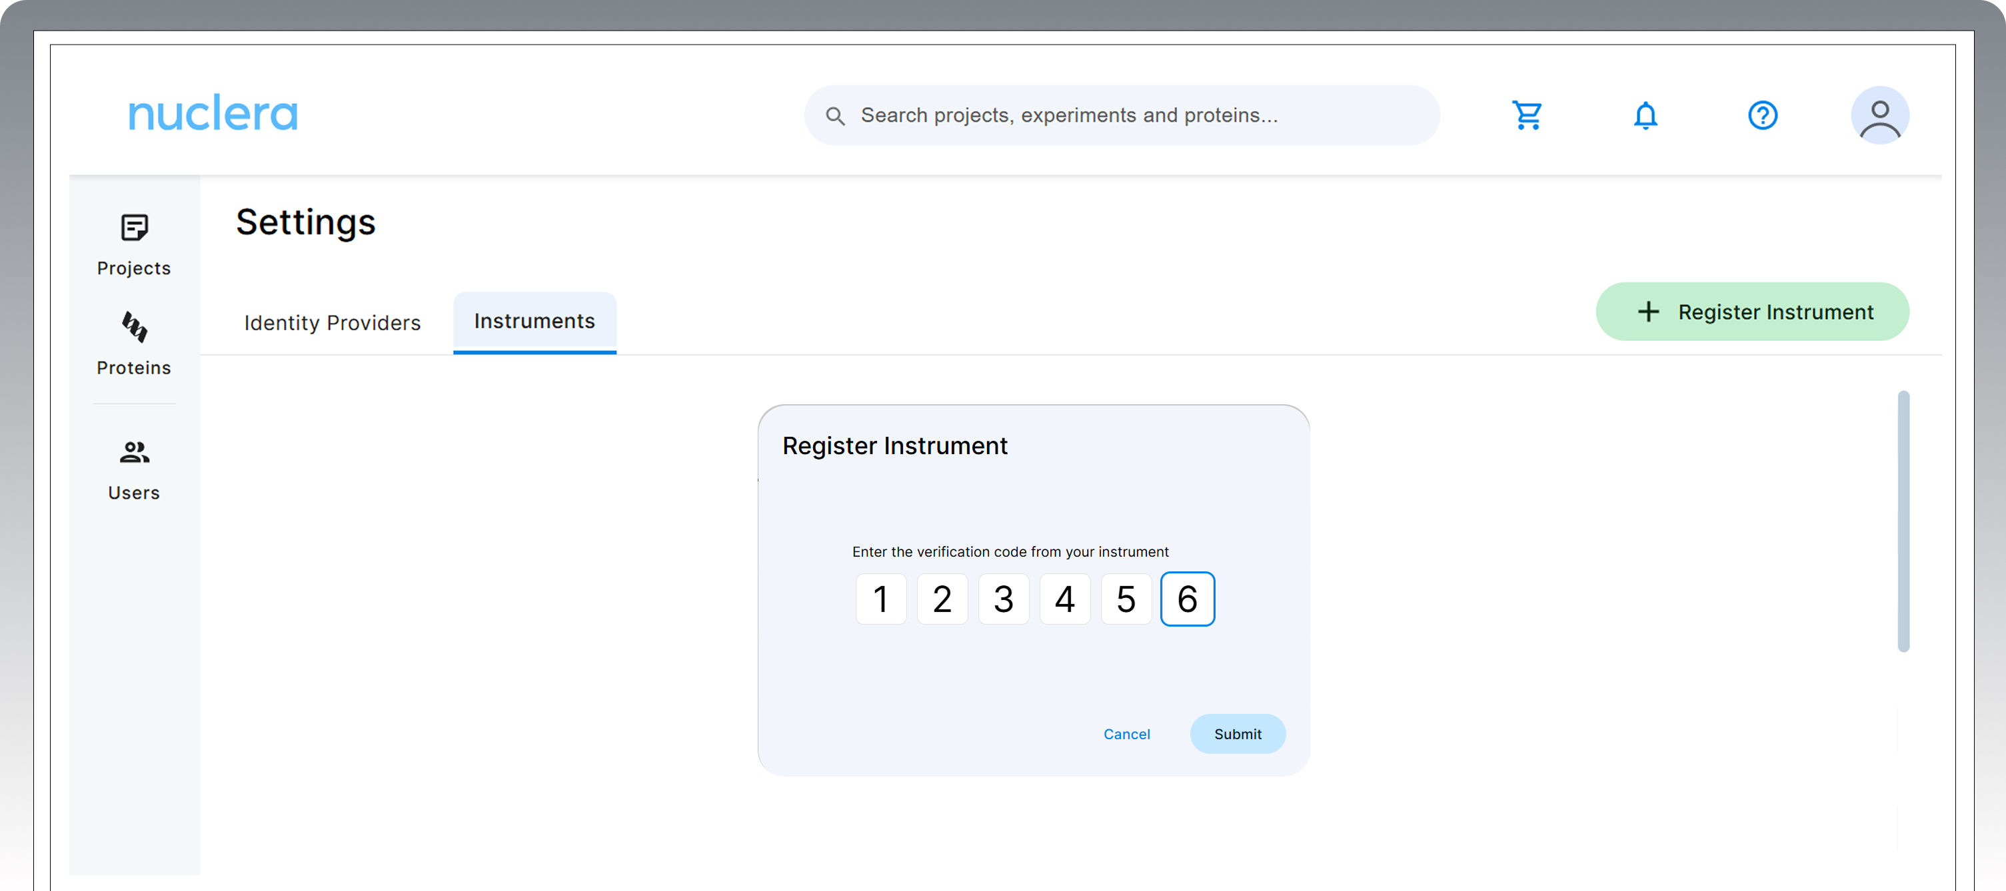Open the user profile avatar

pyautogui.click(x=1879, y=115)
